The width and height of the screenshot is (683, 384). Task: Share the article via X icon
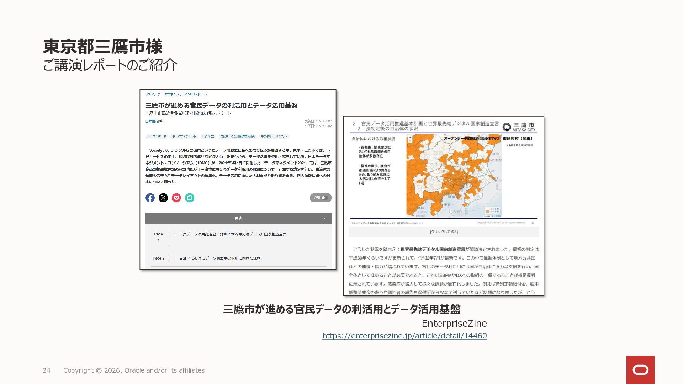click(x=163, y=198)
